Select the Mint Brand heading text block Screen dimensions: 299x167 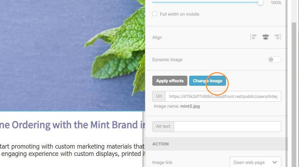72,125
